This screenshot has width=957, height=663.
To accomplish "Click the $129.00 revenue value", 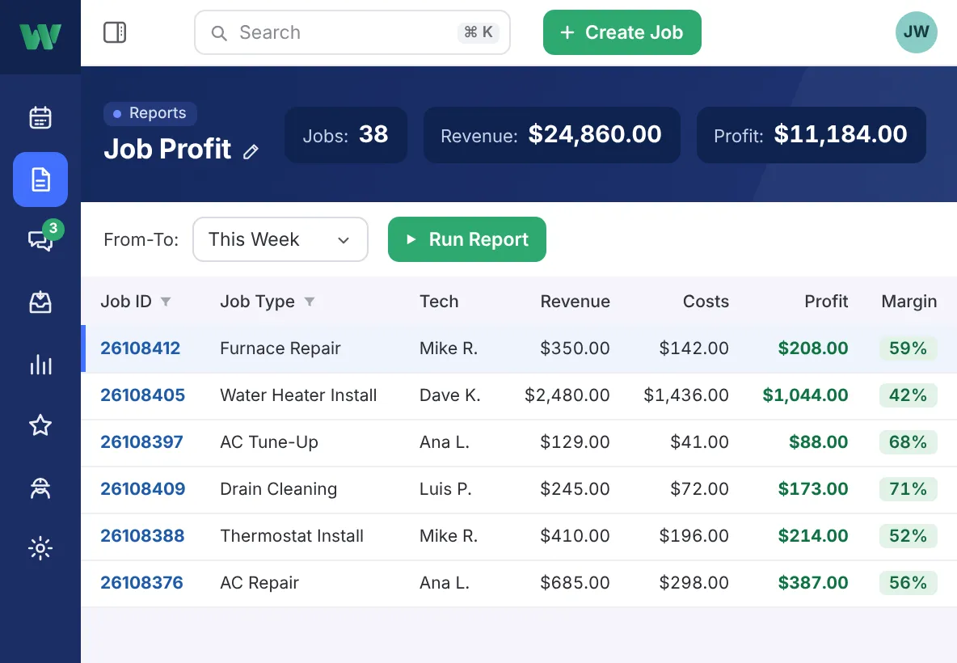I will pos(575,442).
